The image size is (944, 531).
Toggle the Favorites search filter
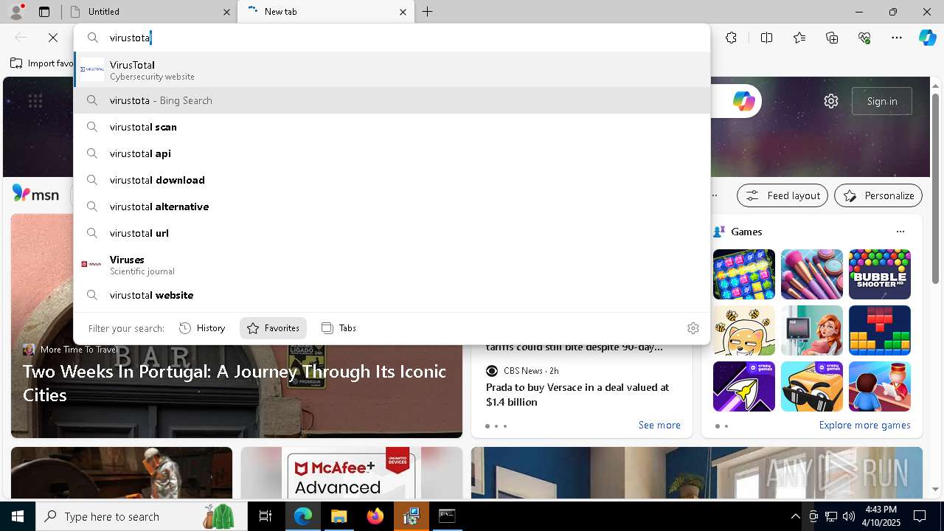[x=273, y=328]
